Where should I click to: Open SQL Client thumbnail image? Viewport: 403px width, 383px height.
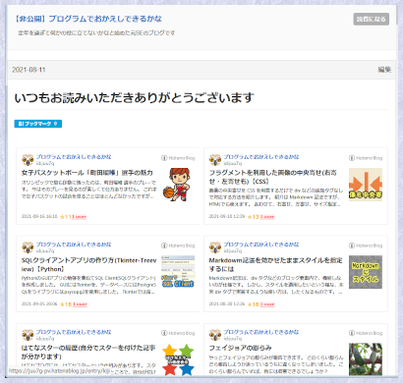click(x=178, y=272)
